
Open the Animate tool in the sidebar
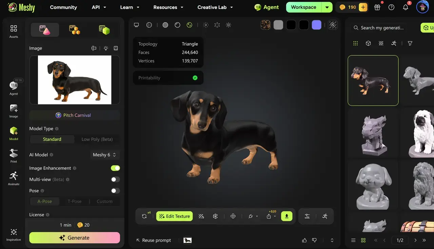[14, 178]
